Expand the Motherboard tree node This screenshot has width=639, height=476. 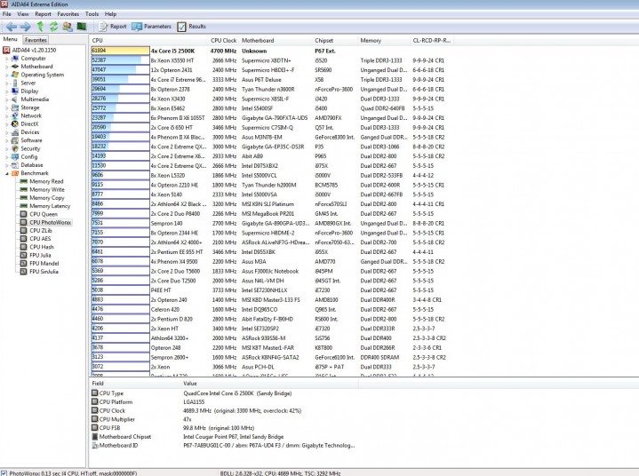(x=6, y=67)
